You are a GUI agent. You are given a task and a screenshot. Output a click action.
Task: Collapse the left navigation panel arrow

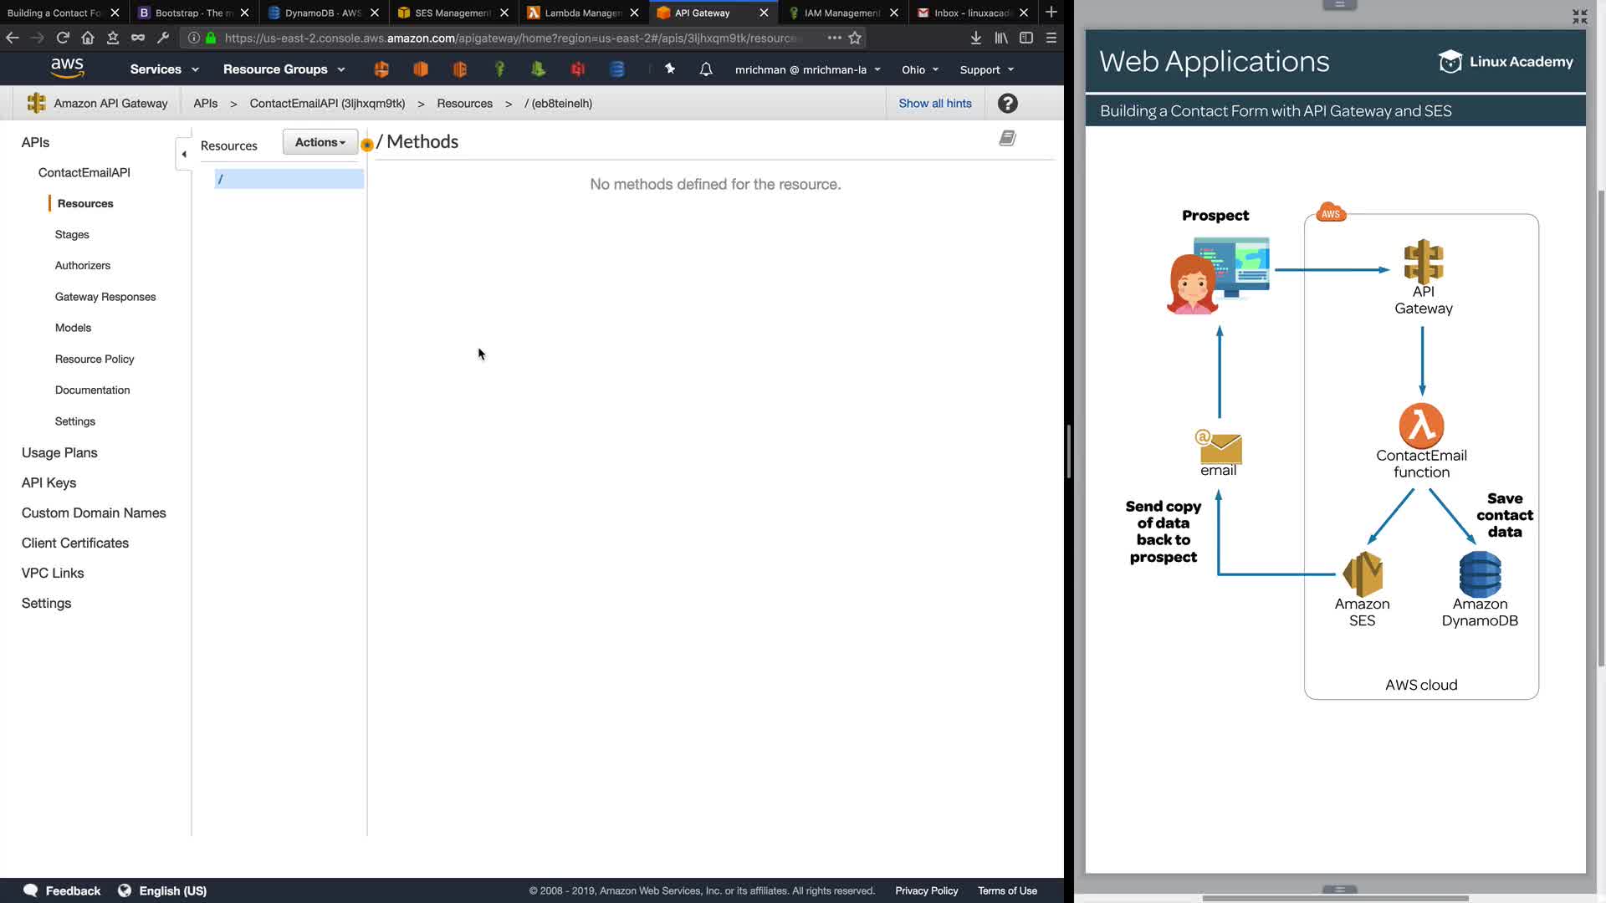pos(184,154)
